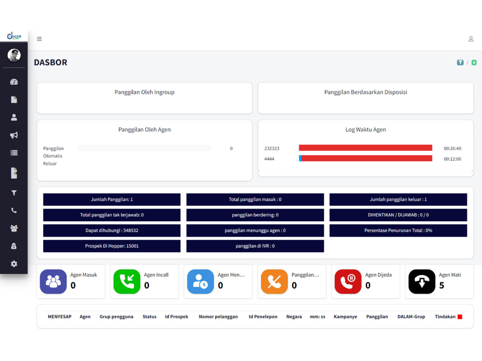The image size is (482, 361).
Task: Click the red square beside Tindakan header
Action: pyautogui.click(x=459, y=316)
